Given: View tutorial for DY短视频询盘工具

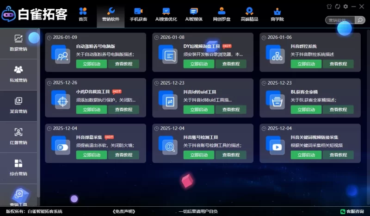Looking at the screenshot, I should click(x=231, y=64).
